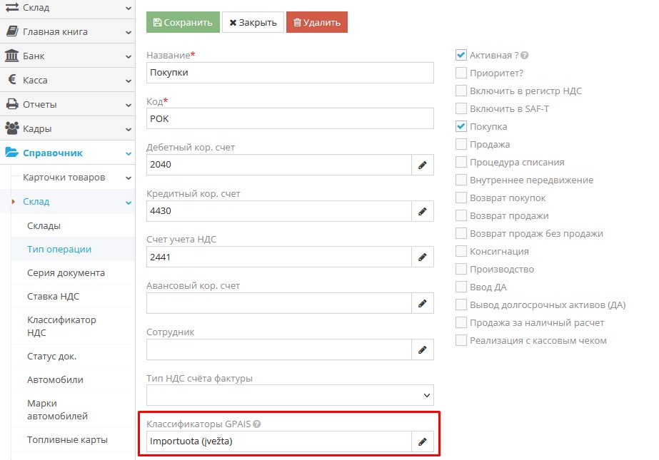Click into the Название text field

290,73
